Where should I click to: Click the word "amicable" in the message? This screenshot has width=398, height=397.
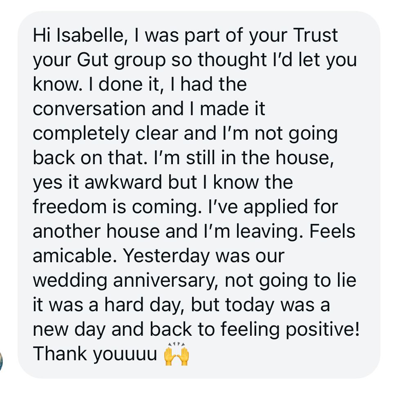(x=73, y=256)
